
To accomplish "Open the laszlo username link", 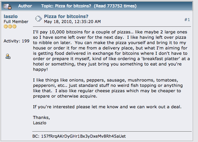I will [x=11, y=16].
